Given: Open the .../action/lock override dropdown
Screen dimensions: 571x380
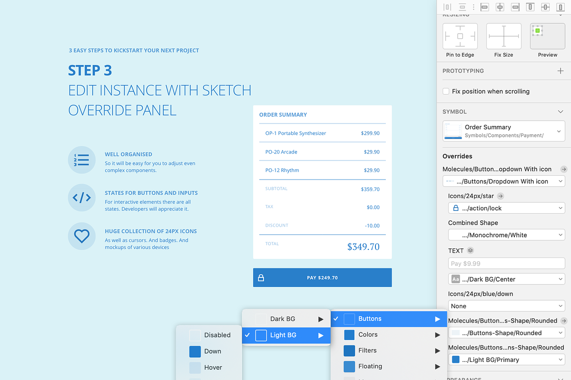Looking at the screenshot, I should pos(507,208).
